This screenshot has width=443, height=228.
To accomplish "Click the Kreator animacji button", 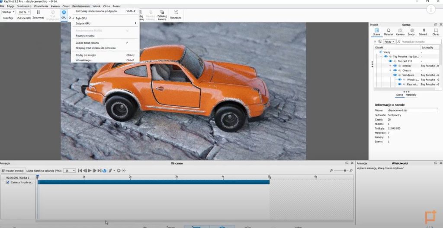I will (x=13, y=171).
